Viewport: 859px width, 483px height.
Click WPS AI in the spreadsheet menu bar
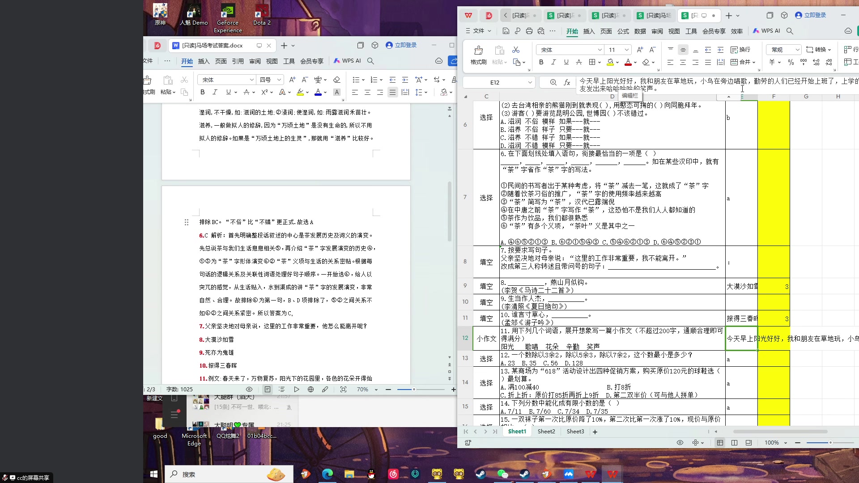(x=766, y=31)
